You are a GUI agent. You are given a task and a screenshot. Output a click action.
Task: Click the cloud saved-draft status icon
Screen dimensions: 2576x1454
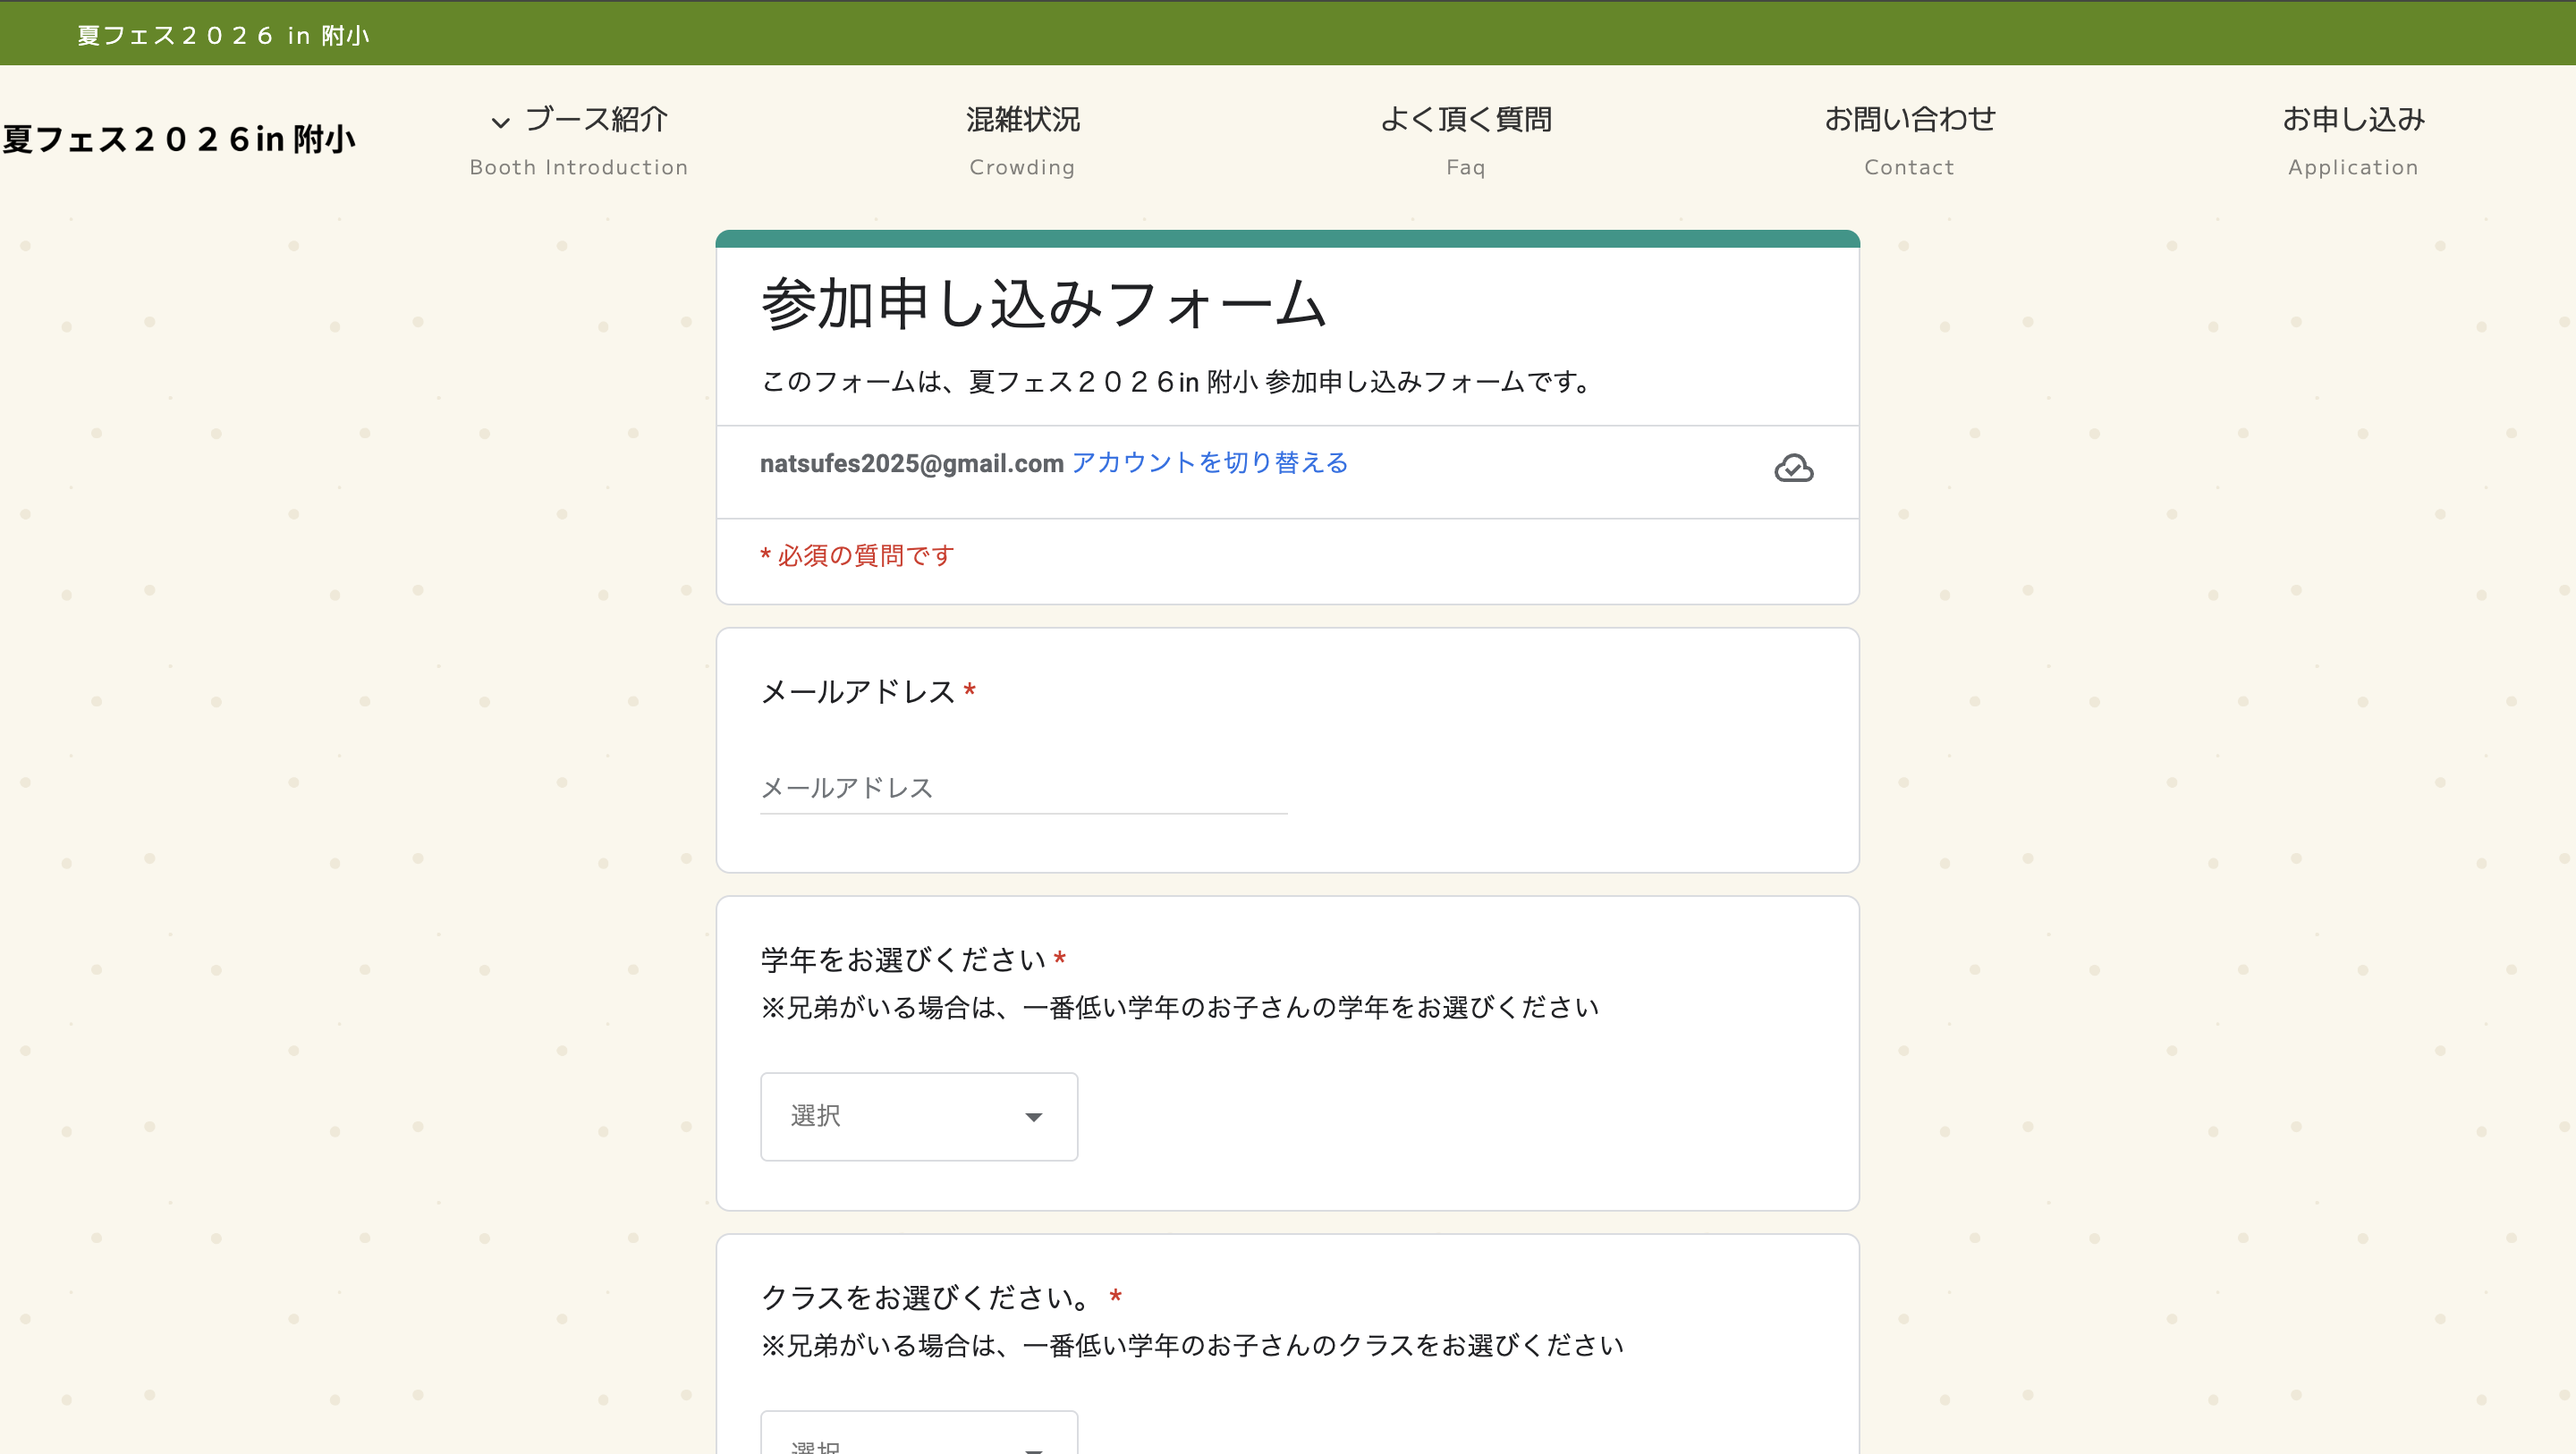pyautogui.click(x=1793, y=468)
